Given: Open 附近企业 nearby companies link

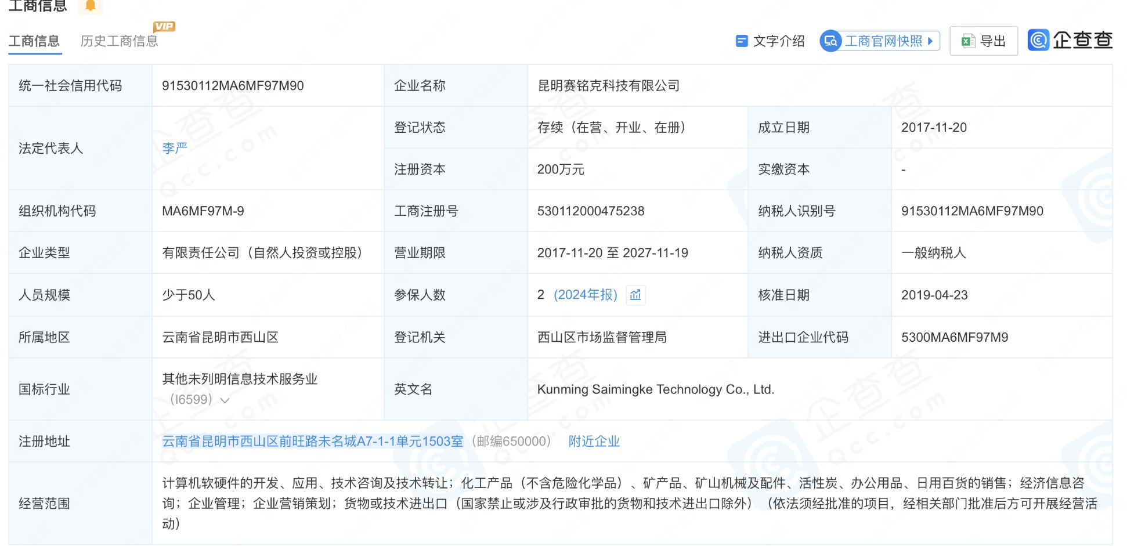Looking at the screenshot, I should (x=594, y=442).
